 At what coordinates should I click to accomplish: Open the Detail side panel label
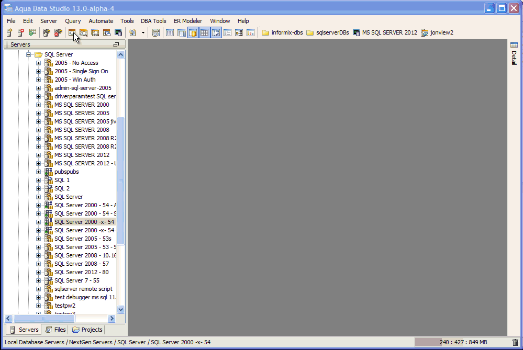point(514,58)
